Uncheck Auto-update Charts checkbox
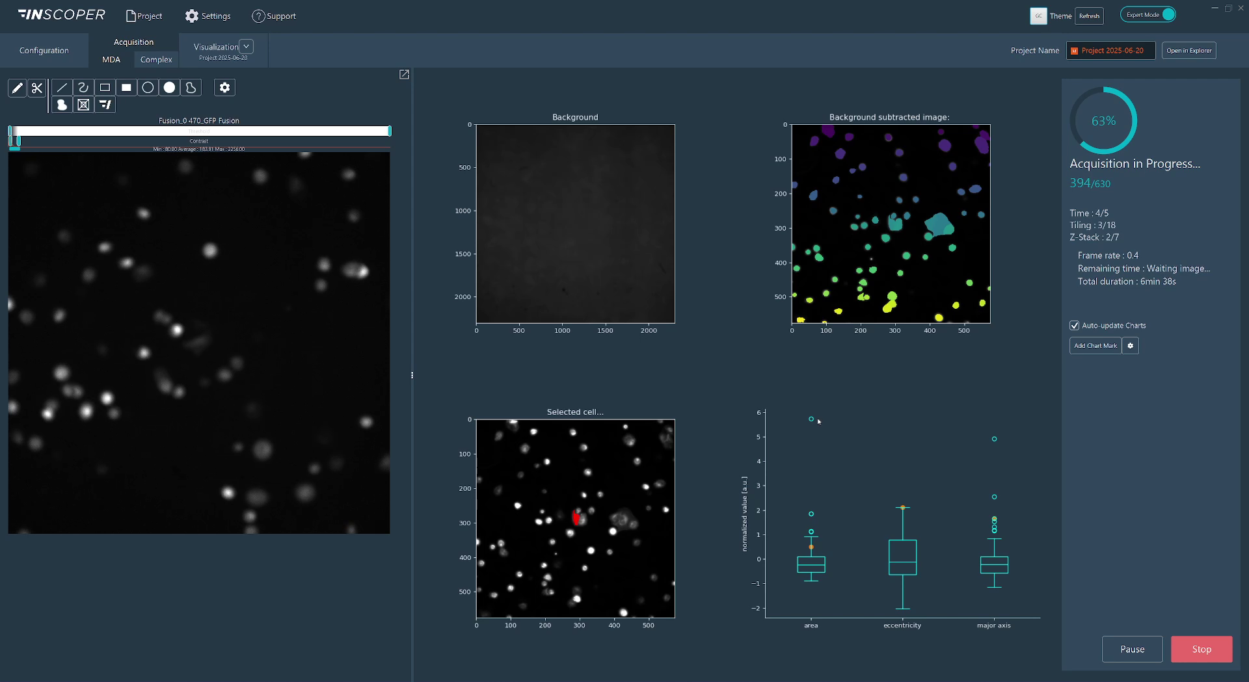This screenshot has width=1249, height=682. click(1075, 326)
